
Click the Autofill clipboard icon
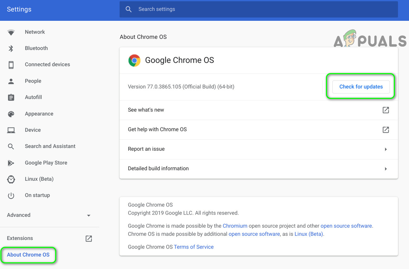[11, 97]
